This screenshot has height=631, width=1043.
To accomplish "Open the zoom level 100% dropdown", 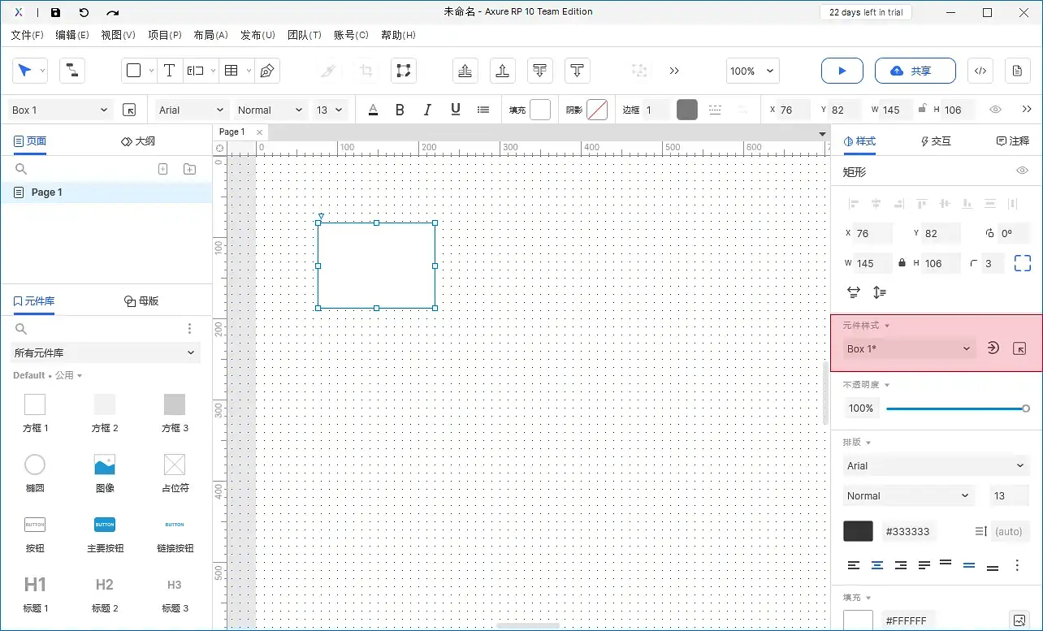I will (x=752, y=71).
